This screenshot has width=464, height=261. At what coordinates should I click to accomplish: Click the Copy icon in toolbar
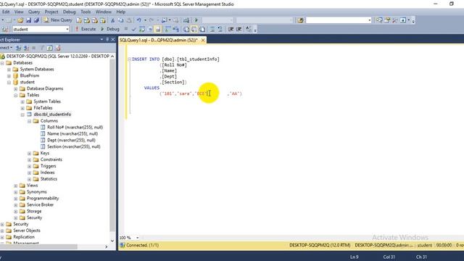(x=120, y=20)
